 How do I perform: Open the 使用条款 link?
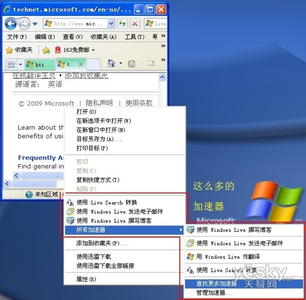139,103
